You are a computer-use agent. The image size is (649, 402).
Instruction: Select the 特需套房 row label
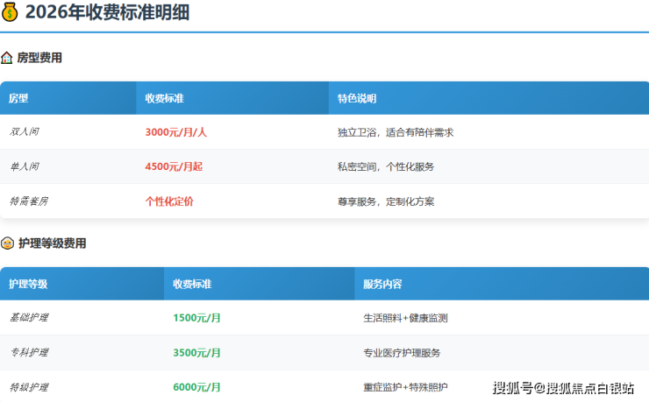28,201
